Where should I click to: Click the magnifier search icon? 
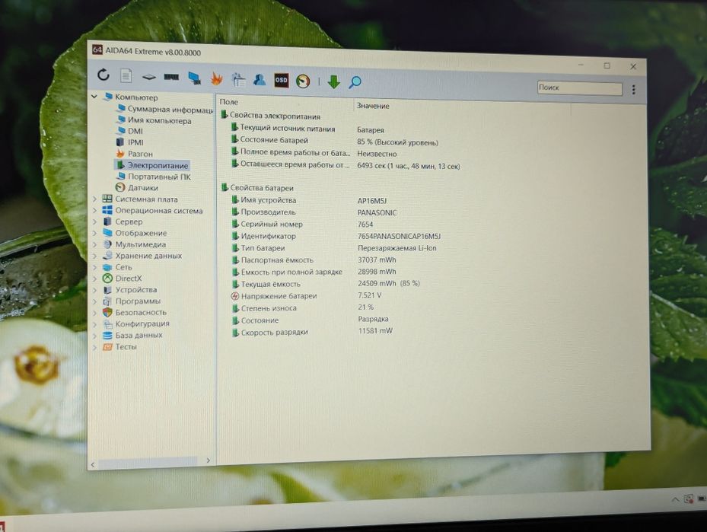tap(355, 82)
